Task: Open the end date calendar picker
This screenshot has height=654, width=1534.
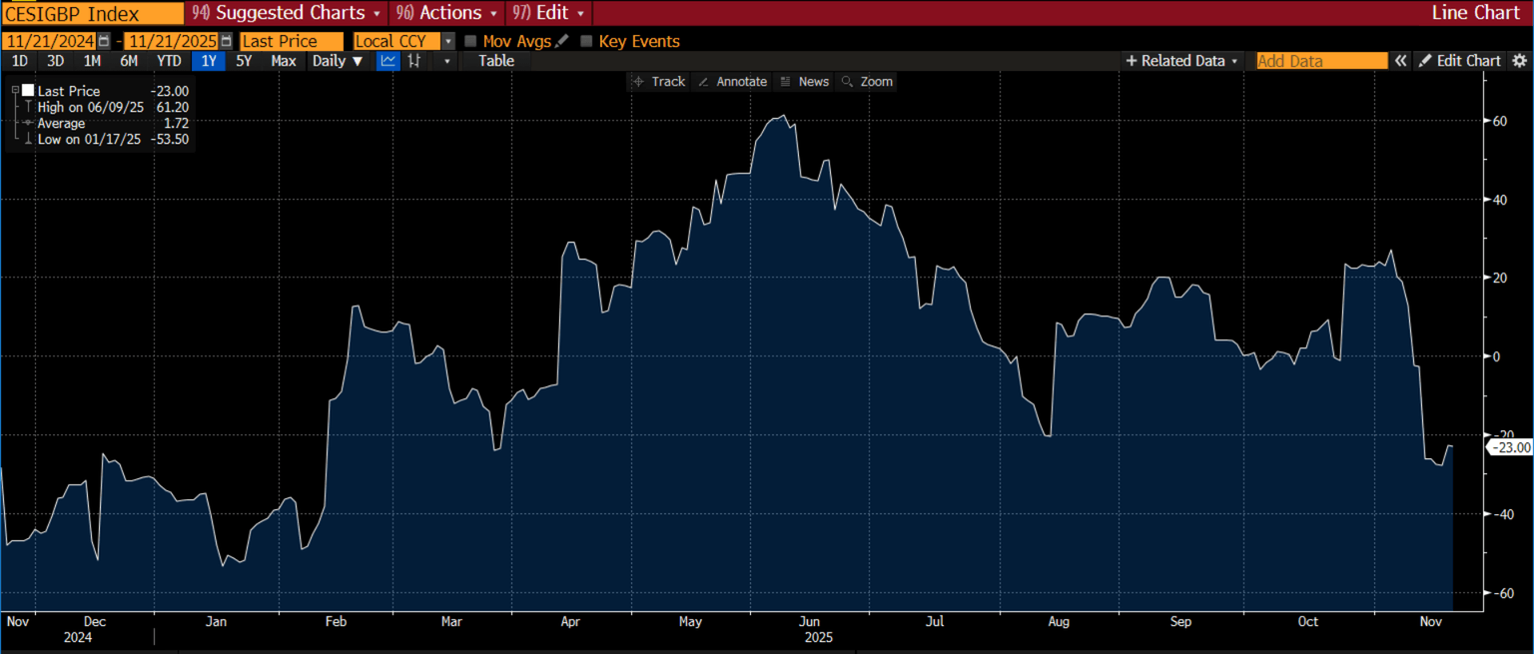Action: pyautogui.click(x=226, y=41)
